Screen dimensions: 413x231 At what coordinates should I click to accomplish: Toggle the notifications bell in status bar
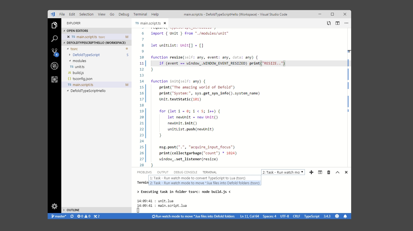pos(345,216)
